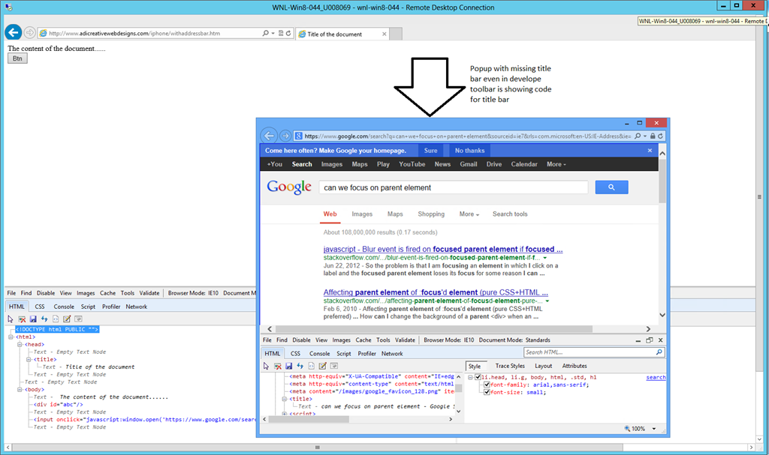This screenshot has height=455, width=769.
Task: Click the blue Google search button
Action: click(611, 187)
